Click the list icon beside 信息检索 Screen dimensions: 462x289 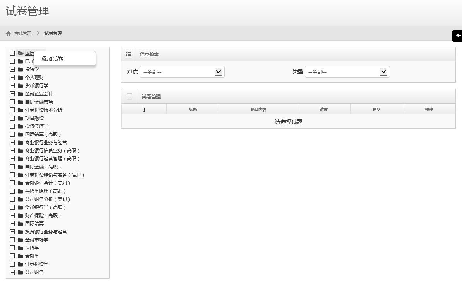click(129, 54)
